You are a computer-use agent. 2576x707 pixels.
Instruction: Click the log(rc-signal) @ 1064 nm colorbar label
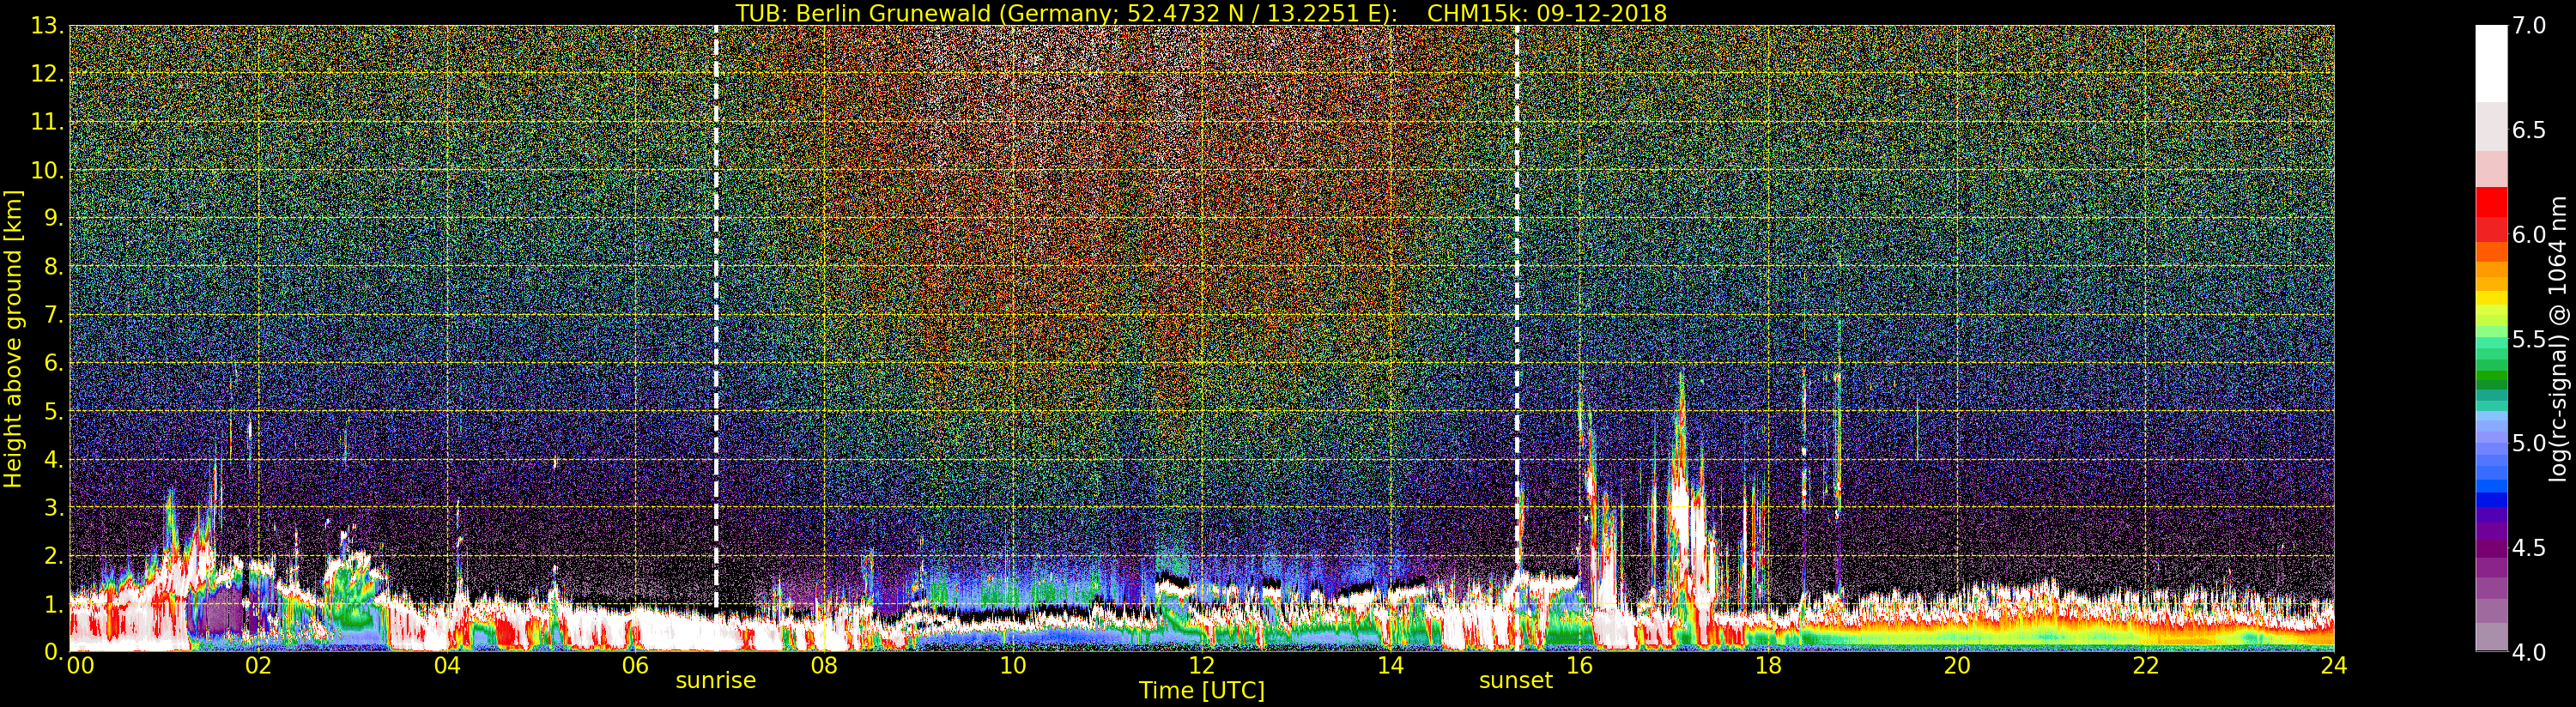click(2560, 338)
